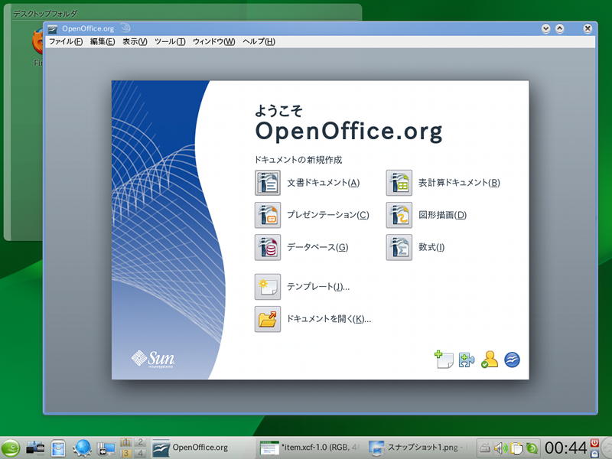Create a new データベース database
This screenshot has width=612, height=459.
(269, 247)
